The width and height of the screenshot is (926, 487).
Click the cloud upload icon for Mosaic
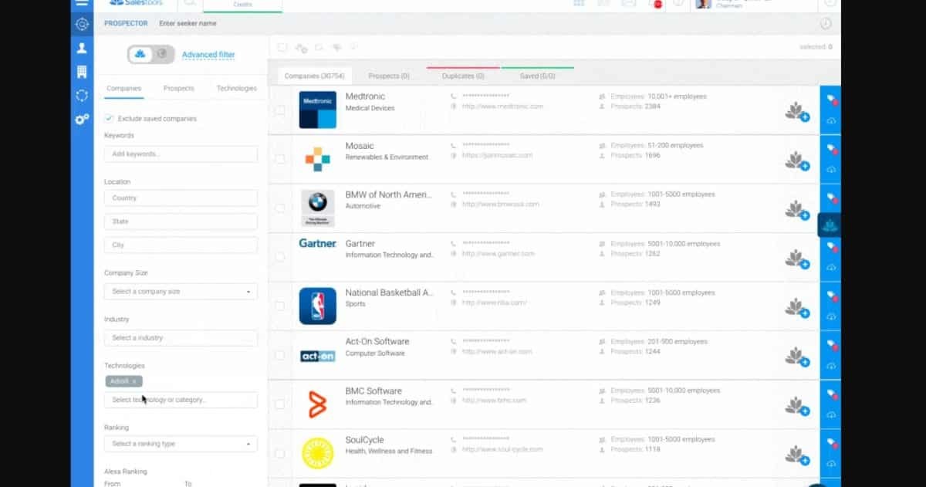(x=831, y=169)
